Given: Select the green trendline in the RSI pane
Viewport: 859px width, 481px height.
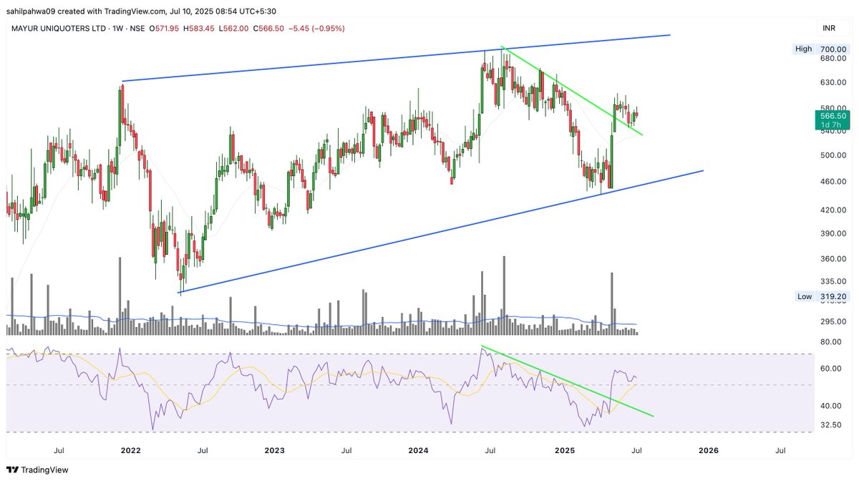Looking at the screenshot, I should (568, 381).
